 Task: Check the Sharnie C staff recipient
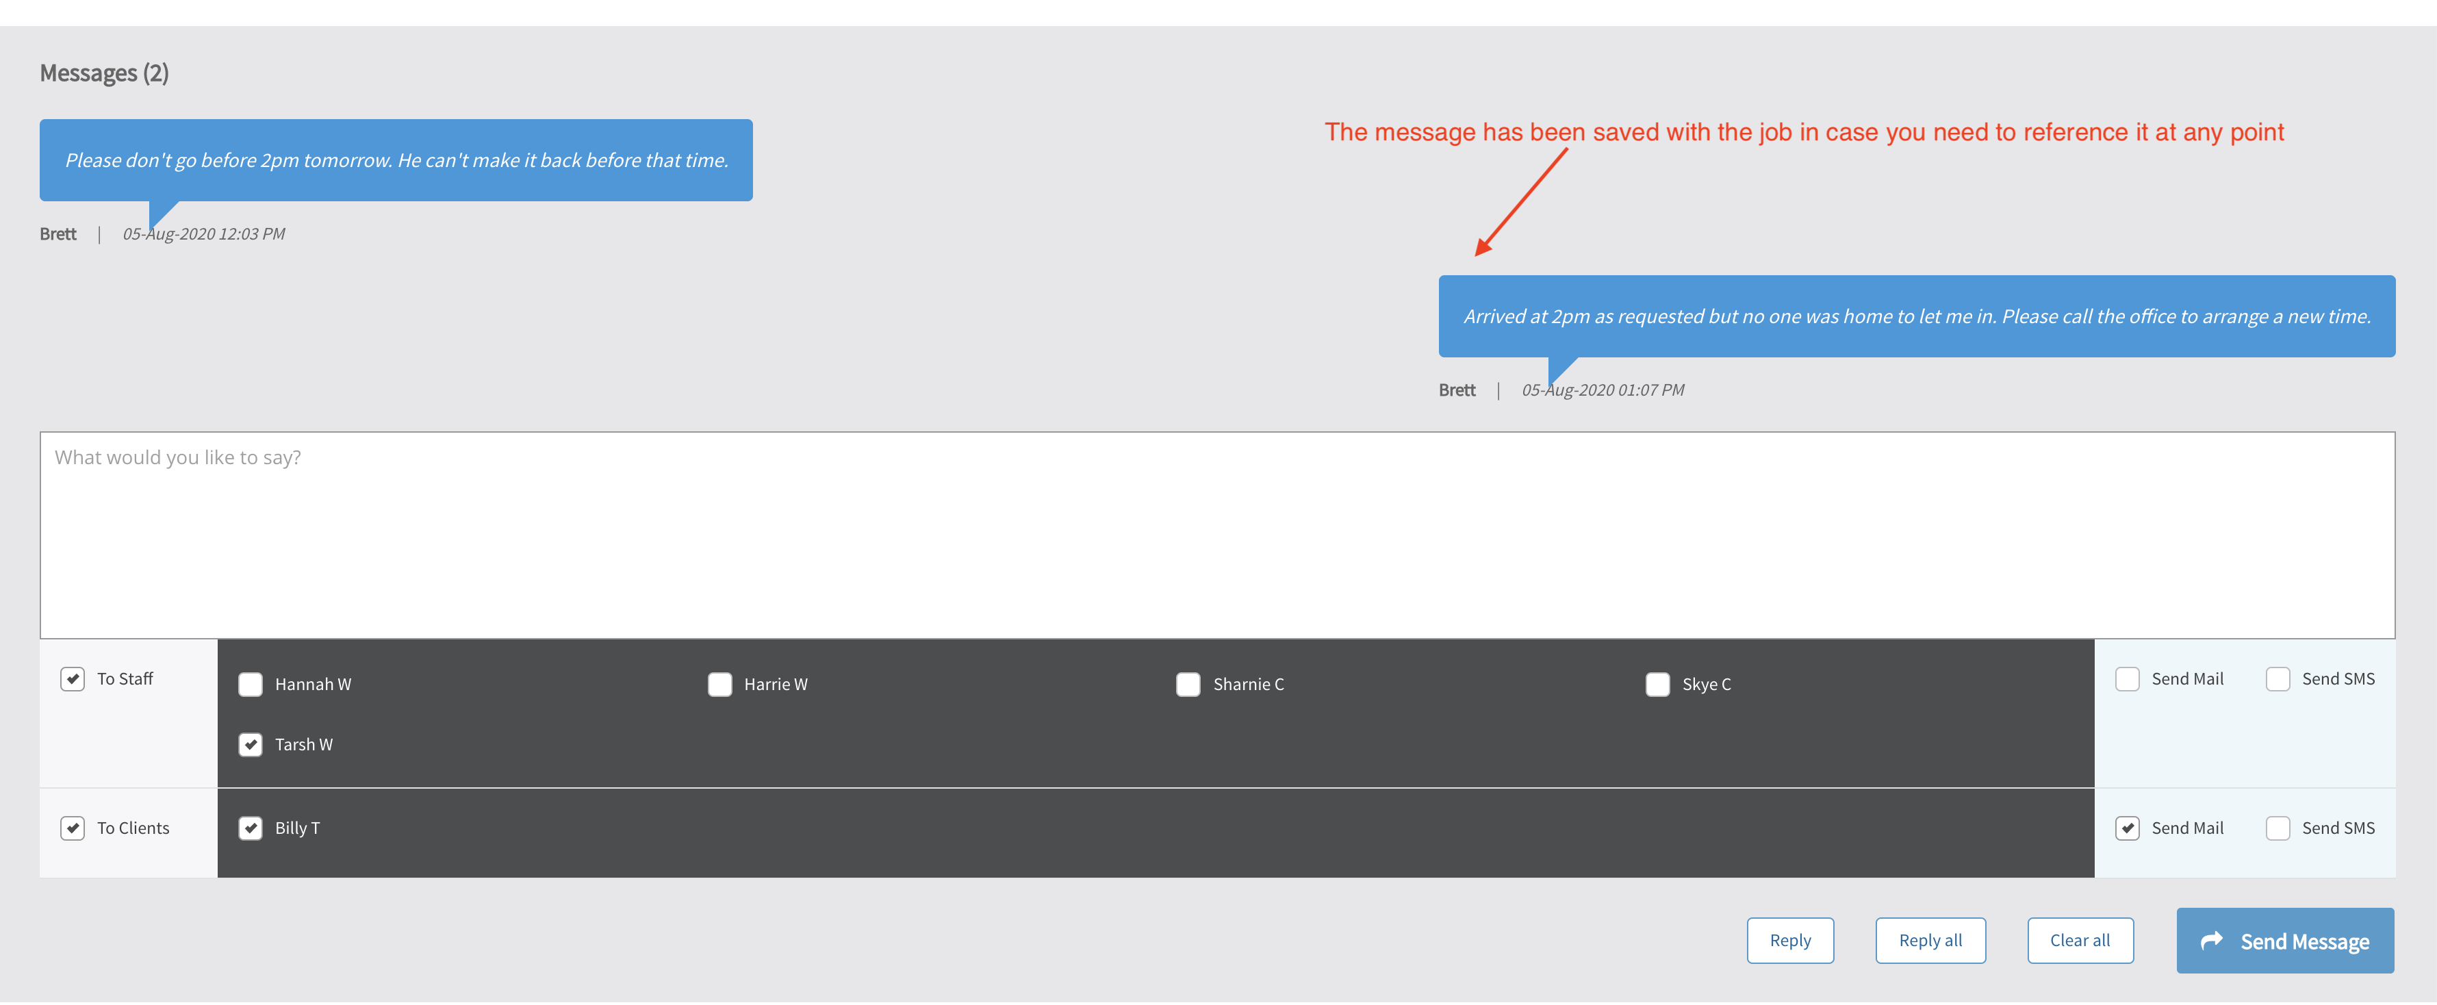click(1188, 685)
